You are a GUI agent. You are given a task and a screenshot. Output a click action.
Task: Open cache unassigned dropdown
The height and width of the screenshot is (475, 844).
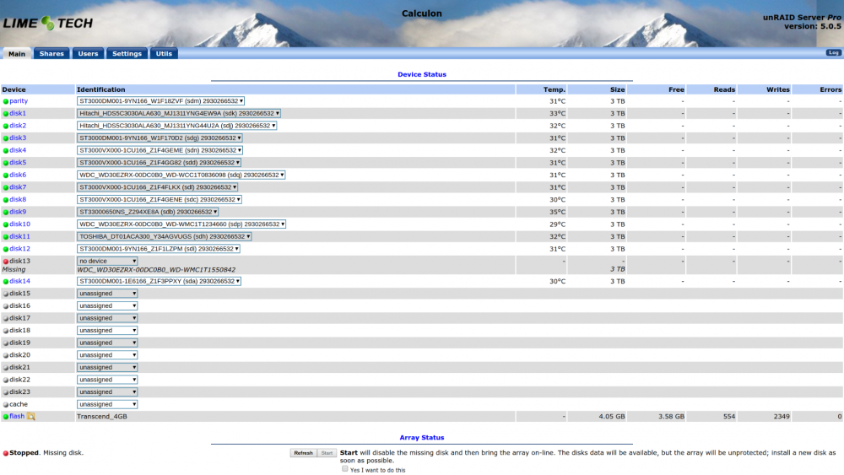coord(107,404)
